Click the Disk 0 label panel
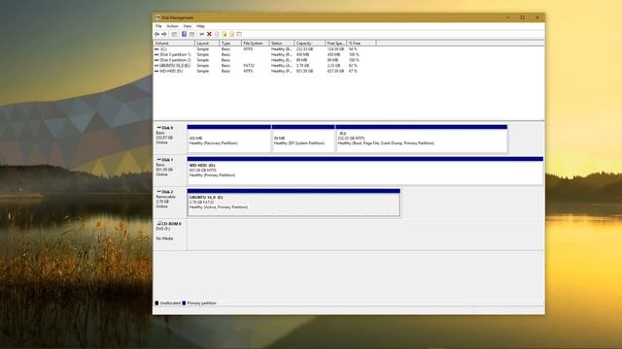 pyautogui.click(x=170, y=138)
